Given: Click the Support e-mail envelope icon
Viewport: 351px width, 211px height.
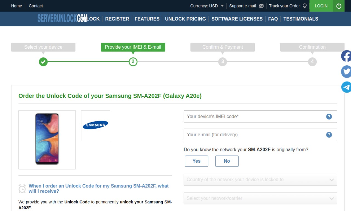Looking at the screenshot, I should click(261, 6).
